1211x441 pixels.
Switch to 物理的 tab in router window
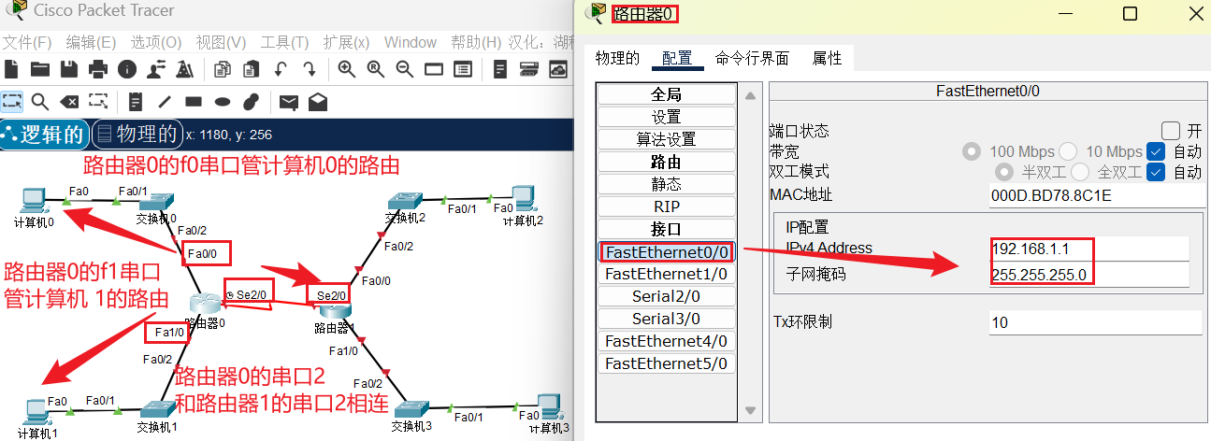click(x=617, y=58)
